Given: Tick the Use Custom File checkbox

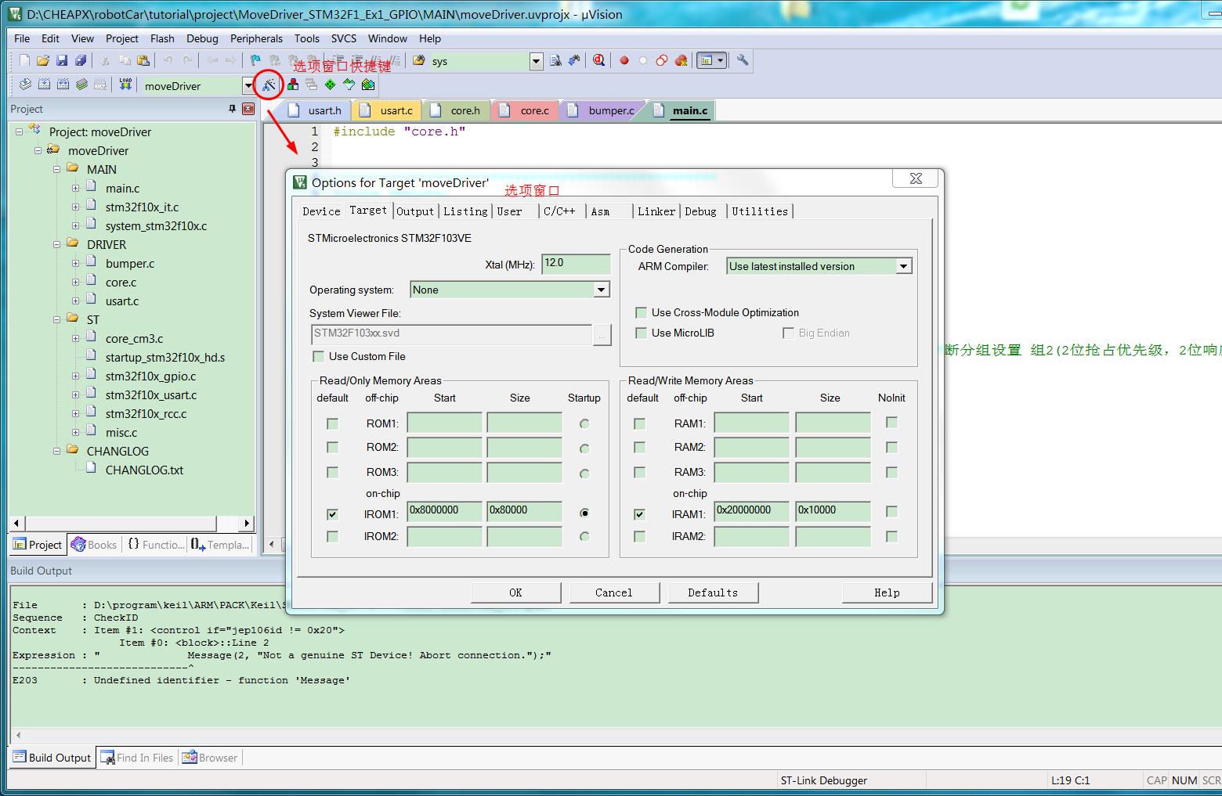Looking at the screenshot, I should click(x=319, y=356).
